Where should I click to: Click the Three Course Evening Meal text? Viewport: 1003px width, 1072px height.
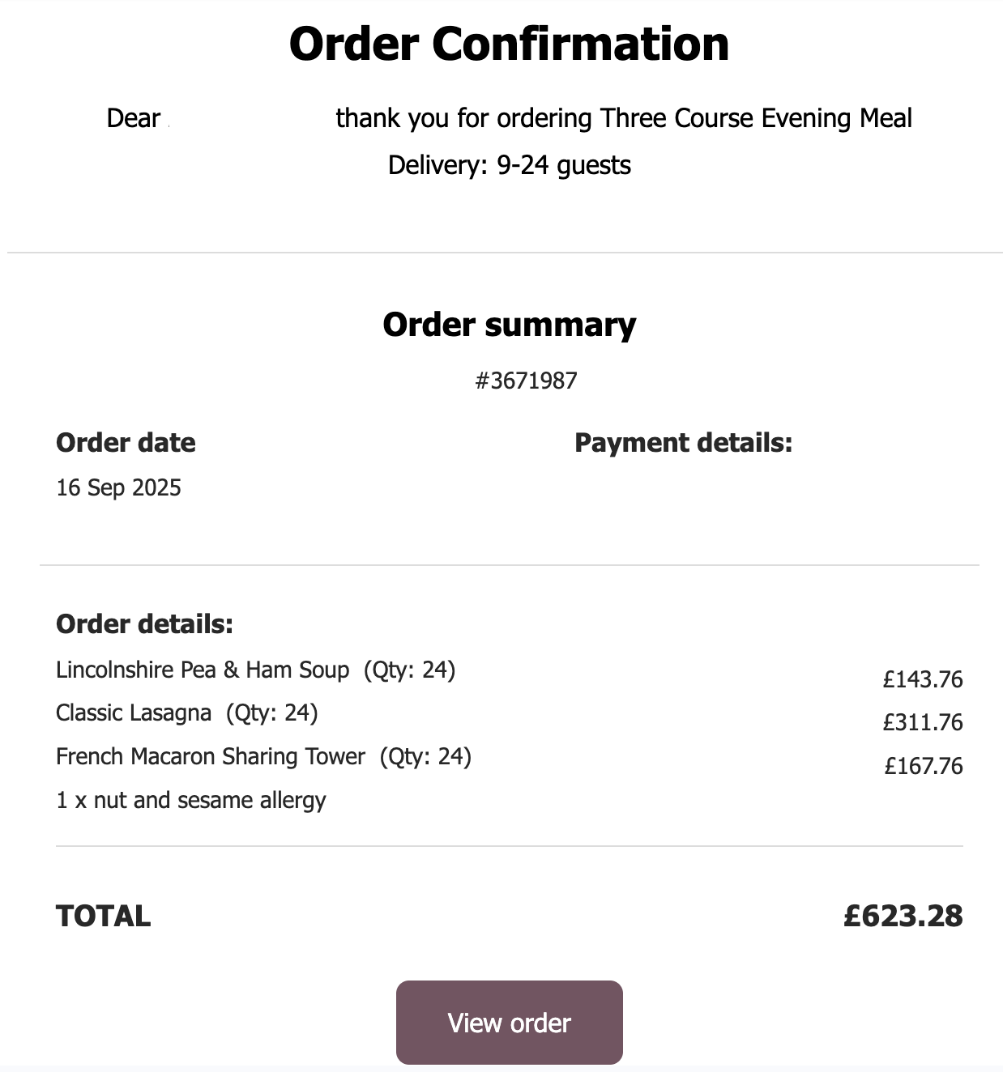pos(756,118)
